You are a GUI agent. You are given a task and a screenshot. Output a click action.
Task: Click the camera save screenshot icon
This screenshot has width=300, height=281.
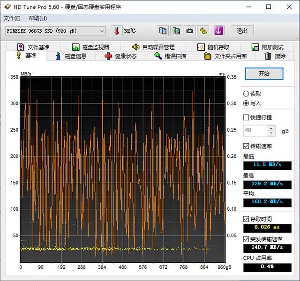[x=189, y=31]
